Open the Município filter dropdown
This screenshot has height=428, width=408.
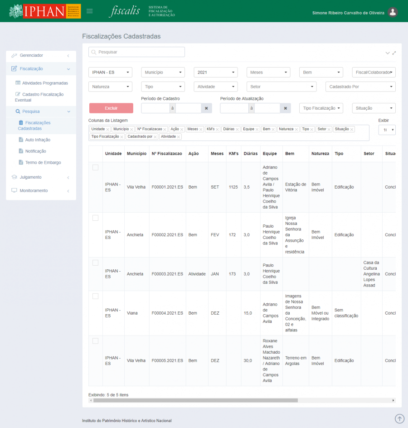(x=163, y=73)
